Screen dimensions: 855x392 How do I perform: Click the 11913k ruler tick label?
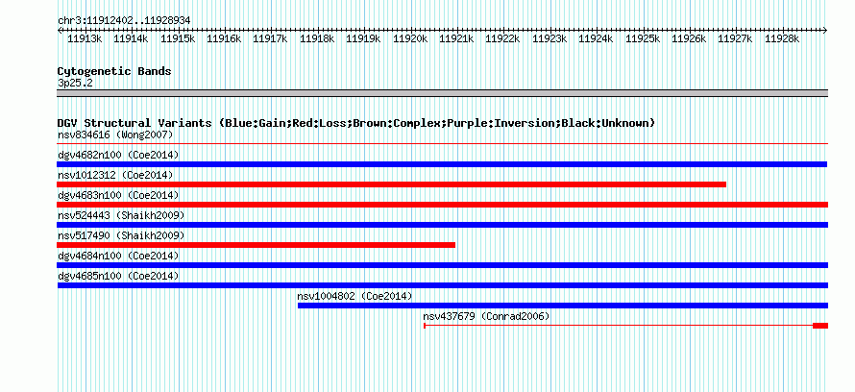pyautogui.click(x=85, y=38)
